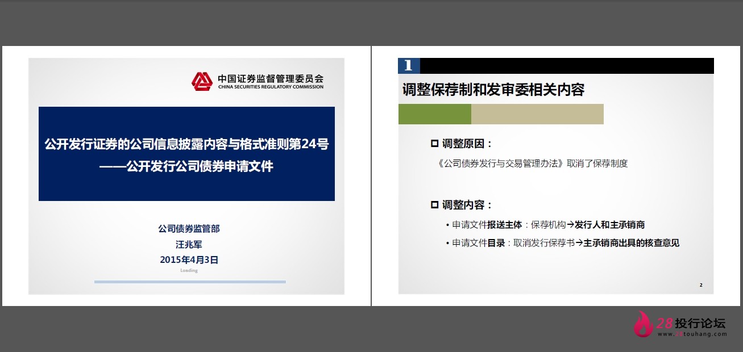
Task: Click the presenter name "汪兆军"
Action: [x=189, y=245]
